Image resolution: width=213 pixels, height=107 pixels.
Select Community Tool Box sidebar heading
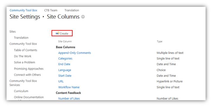point(23,44)
